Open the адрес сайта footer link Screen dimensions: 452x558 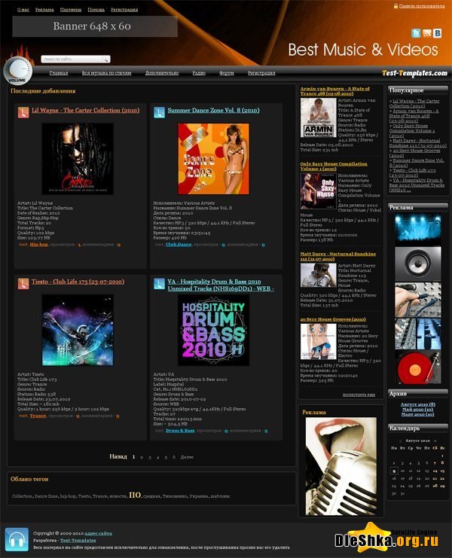click(98, 533)
